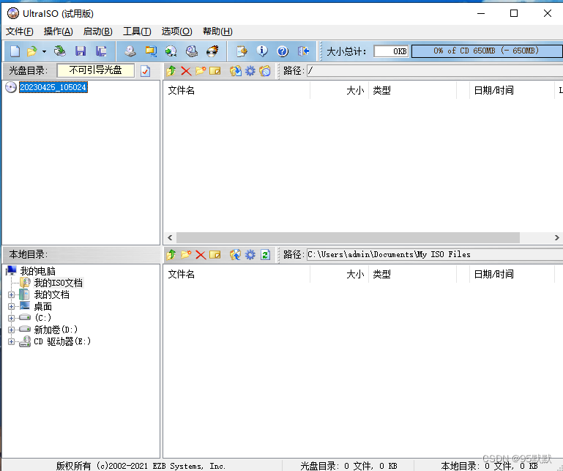The image size is (563, 471).
Task: Open disc pane gear settings icon
Action: 250,71
